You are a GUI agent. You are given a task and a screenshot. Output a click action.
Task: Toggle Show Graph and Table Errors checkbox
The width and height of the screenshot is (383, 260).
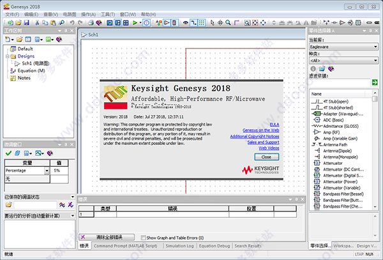tap(144, 238)
